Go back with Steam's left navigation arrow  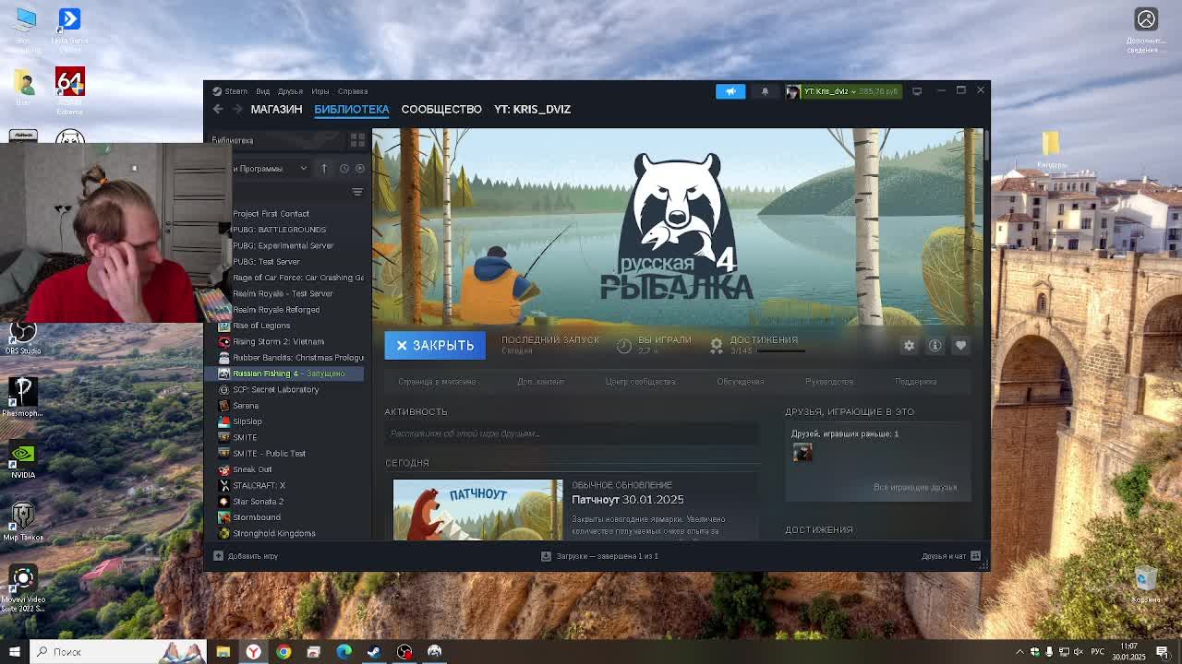click(218, 109)
